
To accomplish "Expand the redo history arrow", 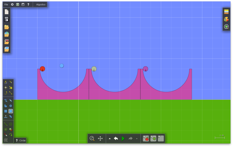I will tap(137, 139).
